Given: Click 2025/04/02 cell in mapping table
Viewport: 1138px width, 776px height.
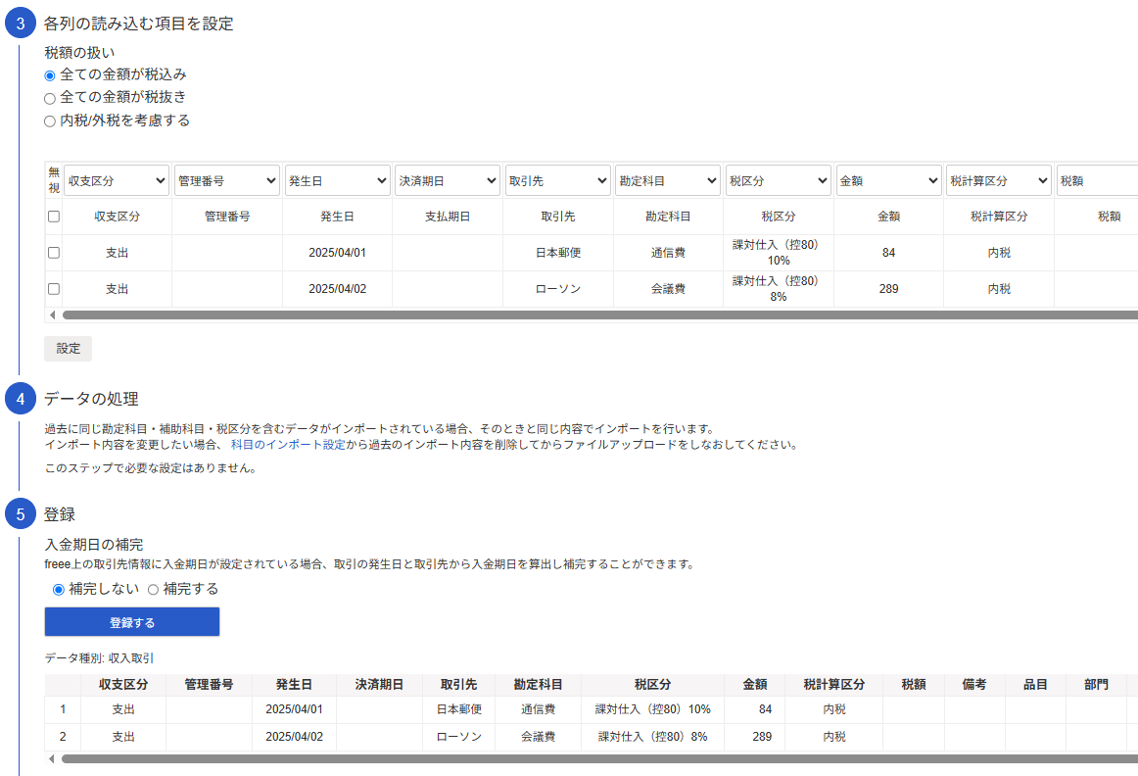Looking at the screenshot, I should pyautogui.click(x=338, y=289).
